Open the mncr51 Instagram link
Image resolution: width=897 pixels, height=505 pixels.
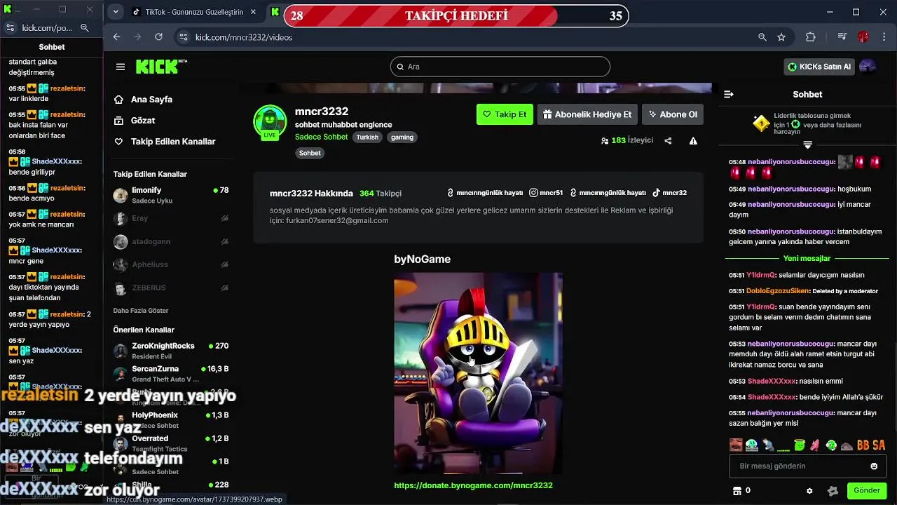coord(546,193)
